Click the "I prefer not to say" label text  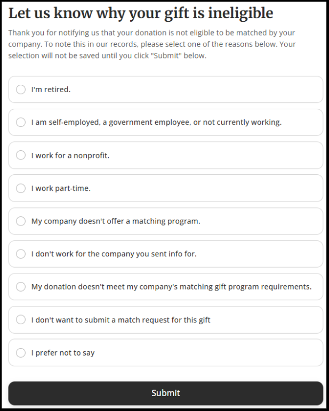63,353
